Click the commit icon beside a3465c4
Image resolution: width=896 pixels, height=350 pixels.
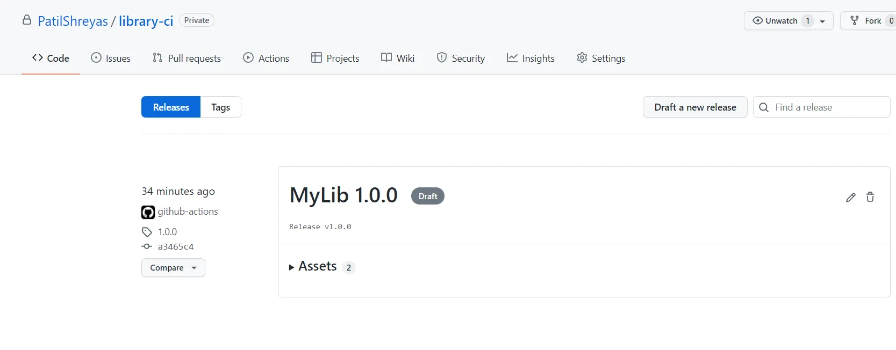tap(147, 246)
